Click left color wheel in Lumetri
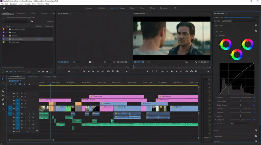 (226, 44)
